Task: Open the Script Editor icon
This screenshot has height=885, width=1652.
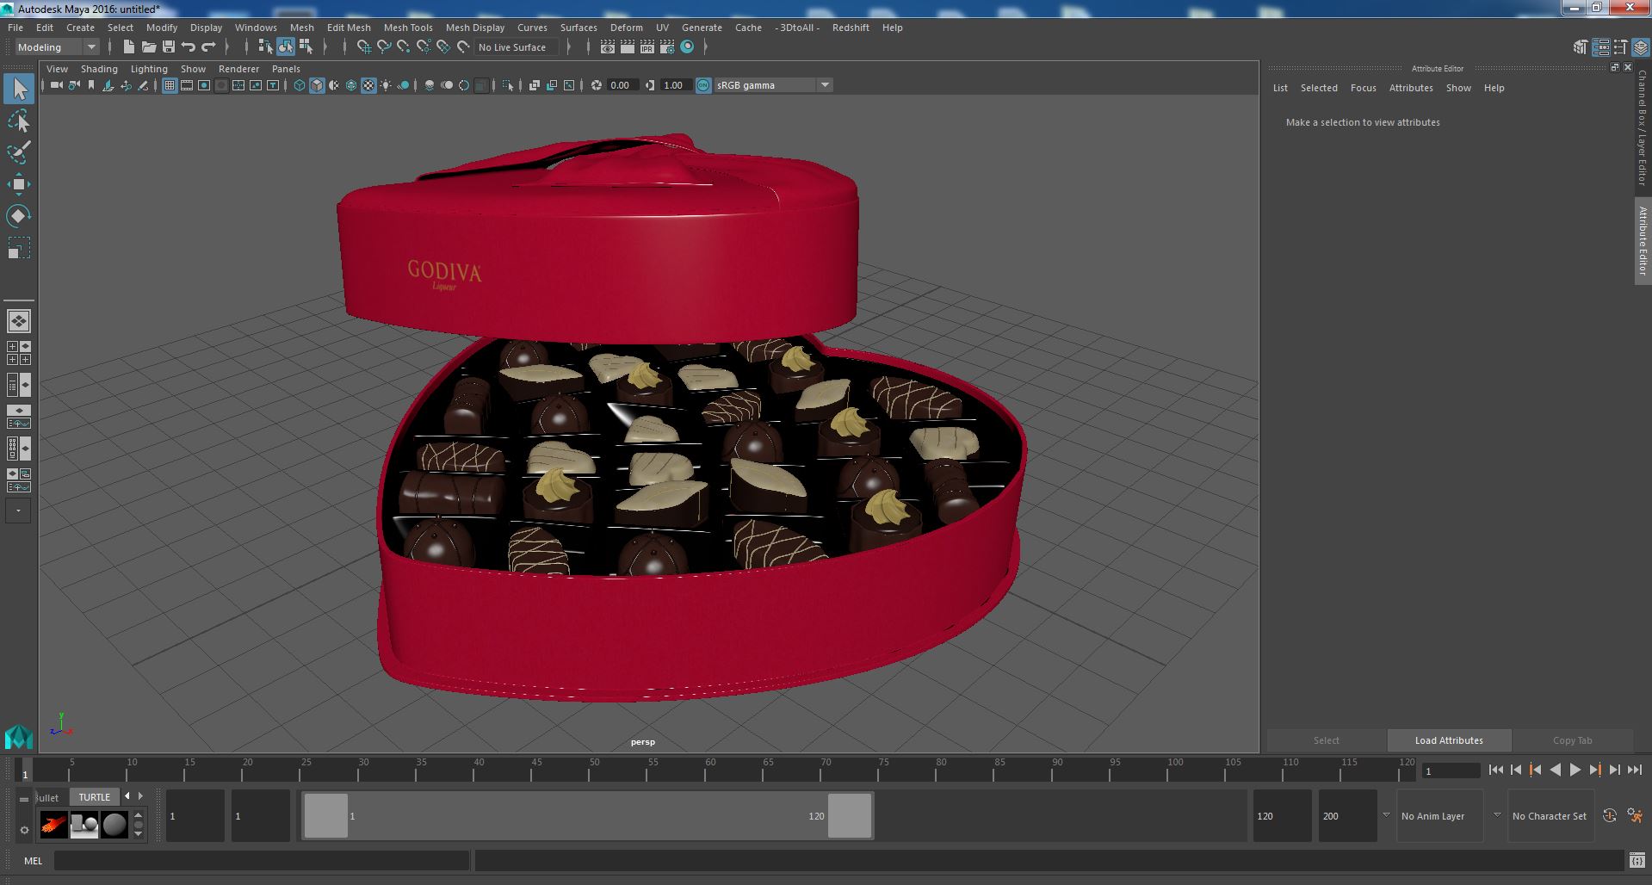Action: tap(1637, 860)
